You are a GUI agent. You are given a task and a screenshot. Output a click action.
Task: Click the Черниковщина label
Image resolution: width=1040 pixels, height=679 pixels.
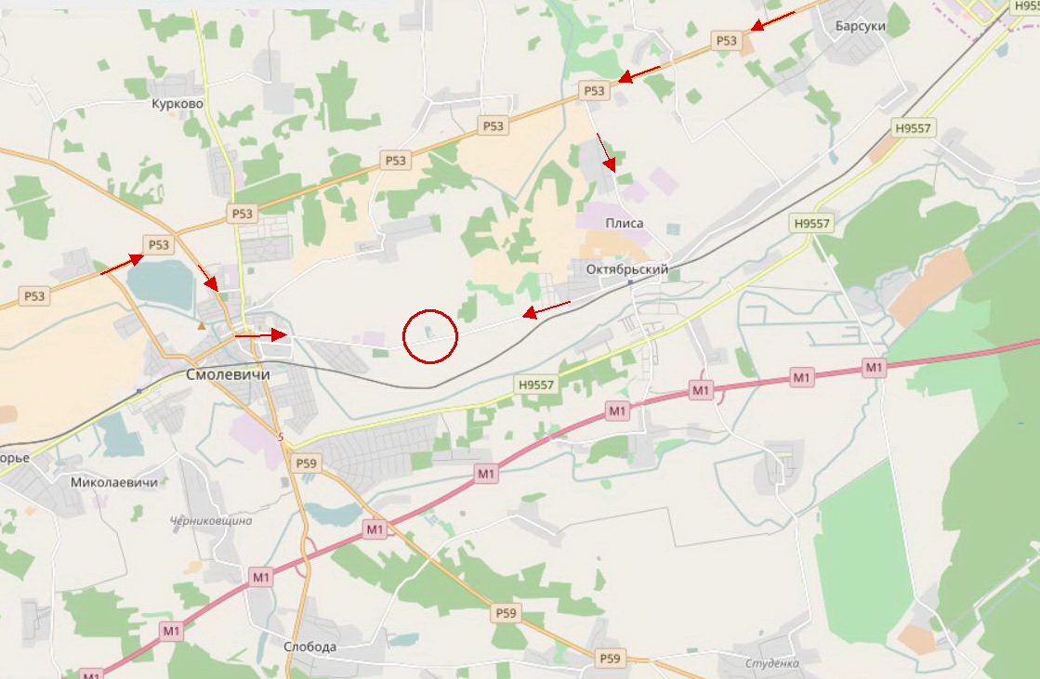(211, 520)
